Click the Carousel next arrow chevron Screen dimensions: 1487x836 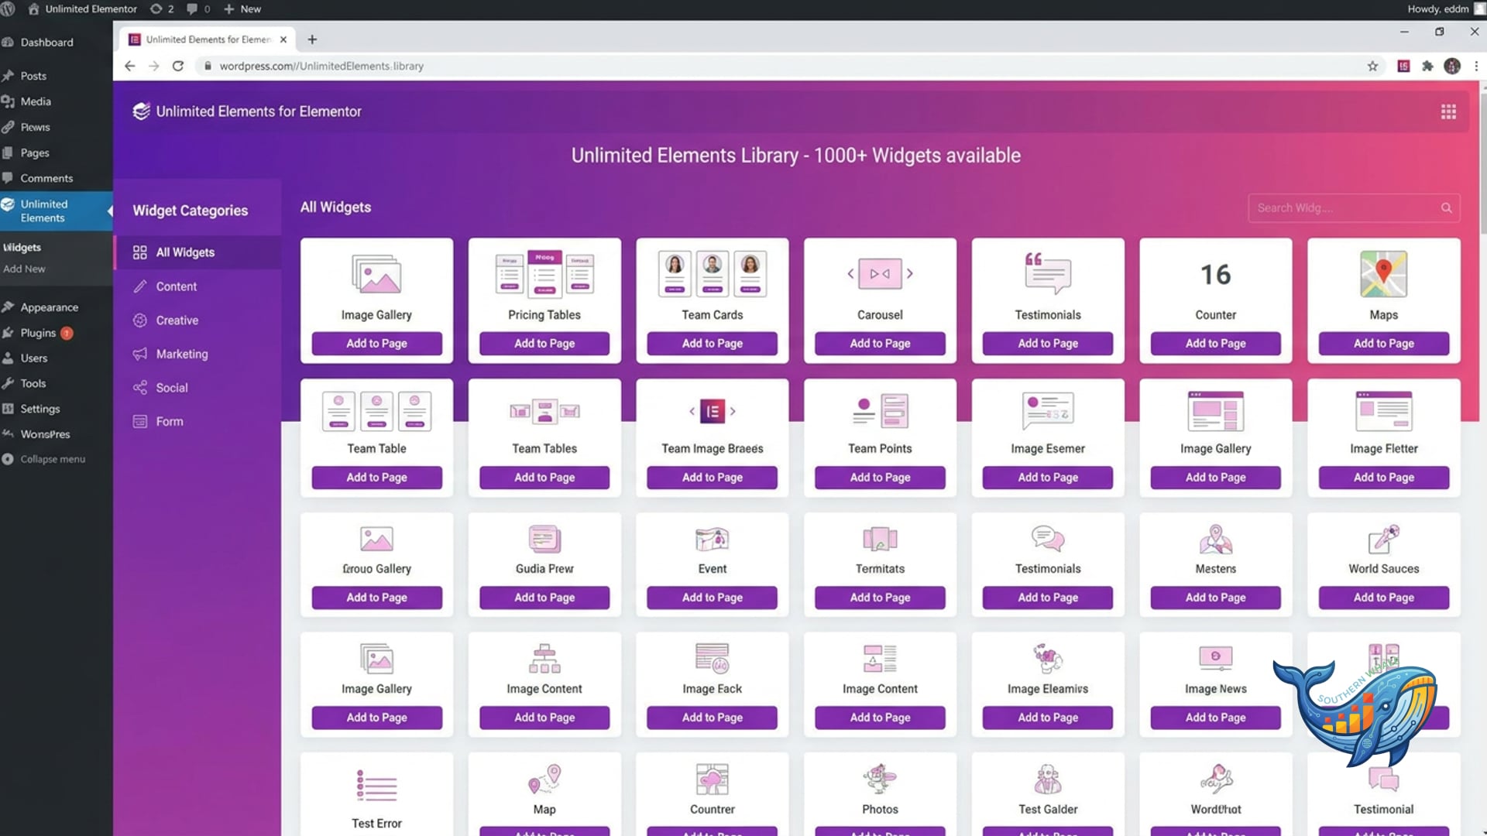pos(910,273)
